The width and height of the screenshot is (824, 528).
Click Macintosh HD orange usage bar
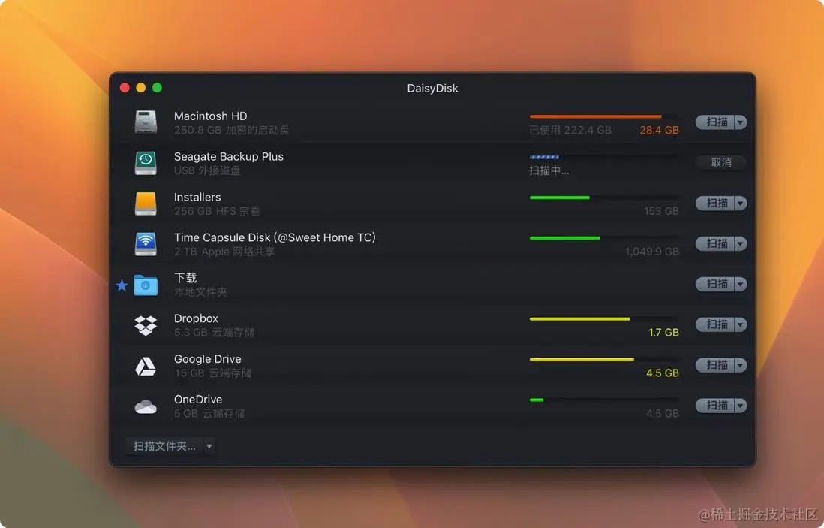coord(595,116)
